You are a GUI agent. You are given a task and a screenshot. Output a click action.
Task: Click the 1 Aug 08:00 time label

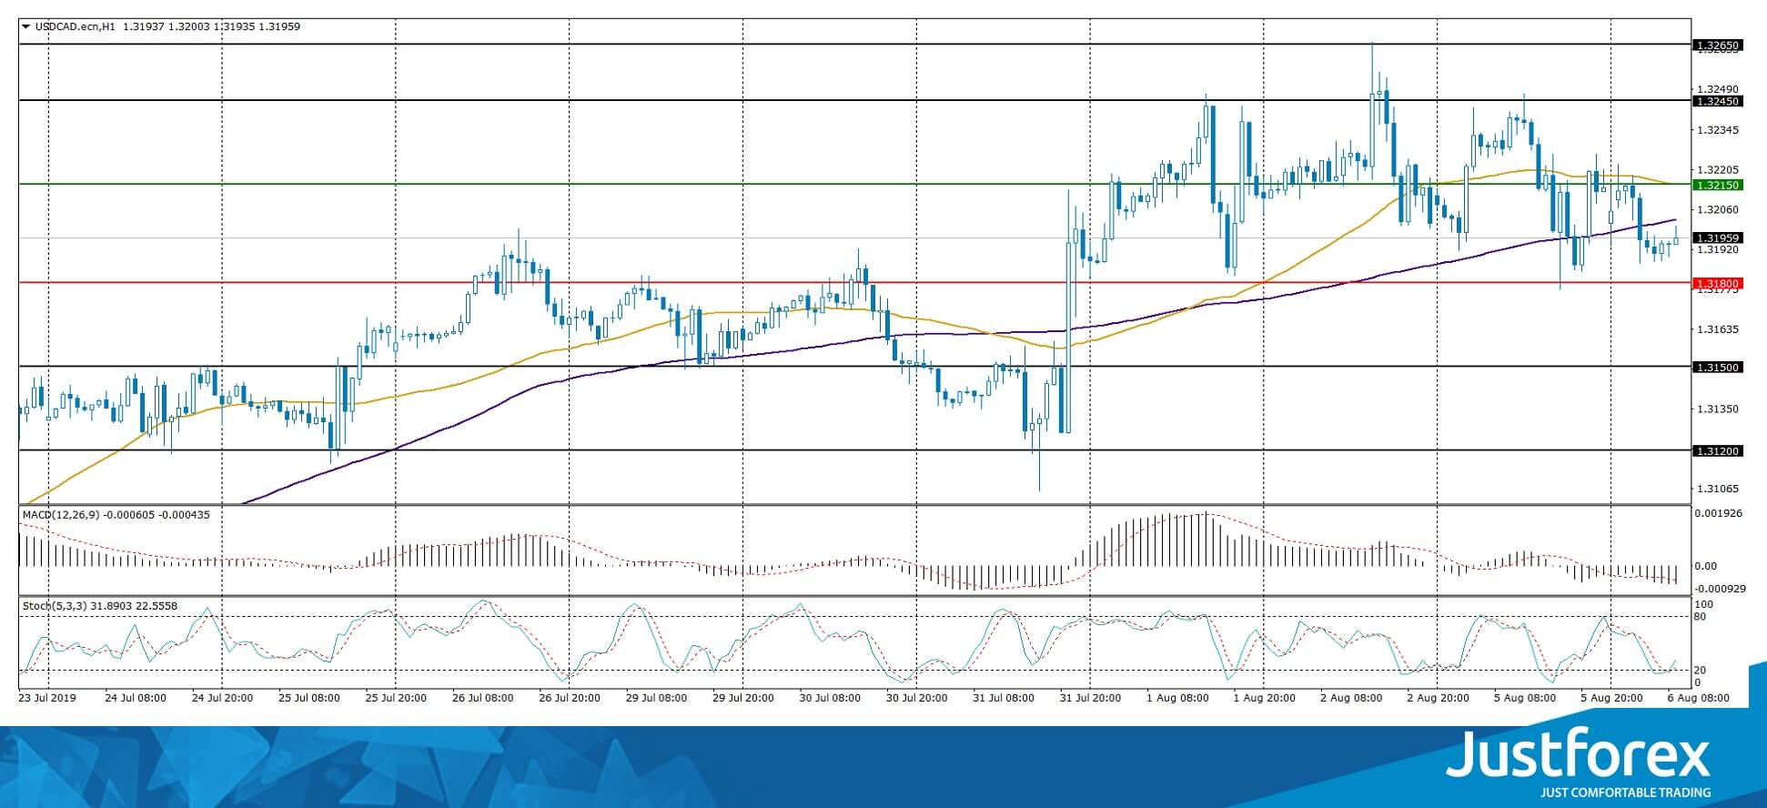coord(1177,698)
